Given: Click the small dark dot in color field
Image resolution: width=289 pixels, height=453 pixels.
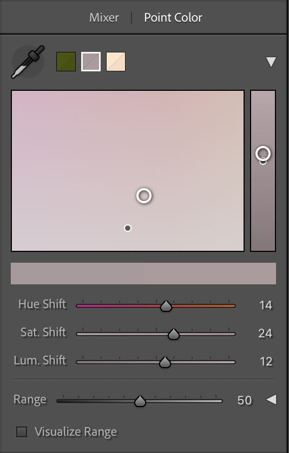Looking at the screenshot, I should (128, 228).
